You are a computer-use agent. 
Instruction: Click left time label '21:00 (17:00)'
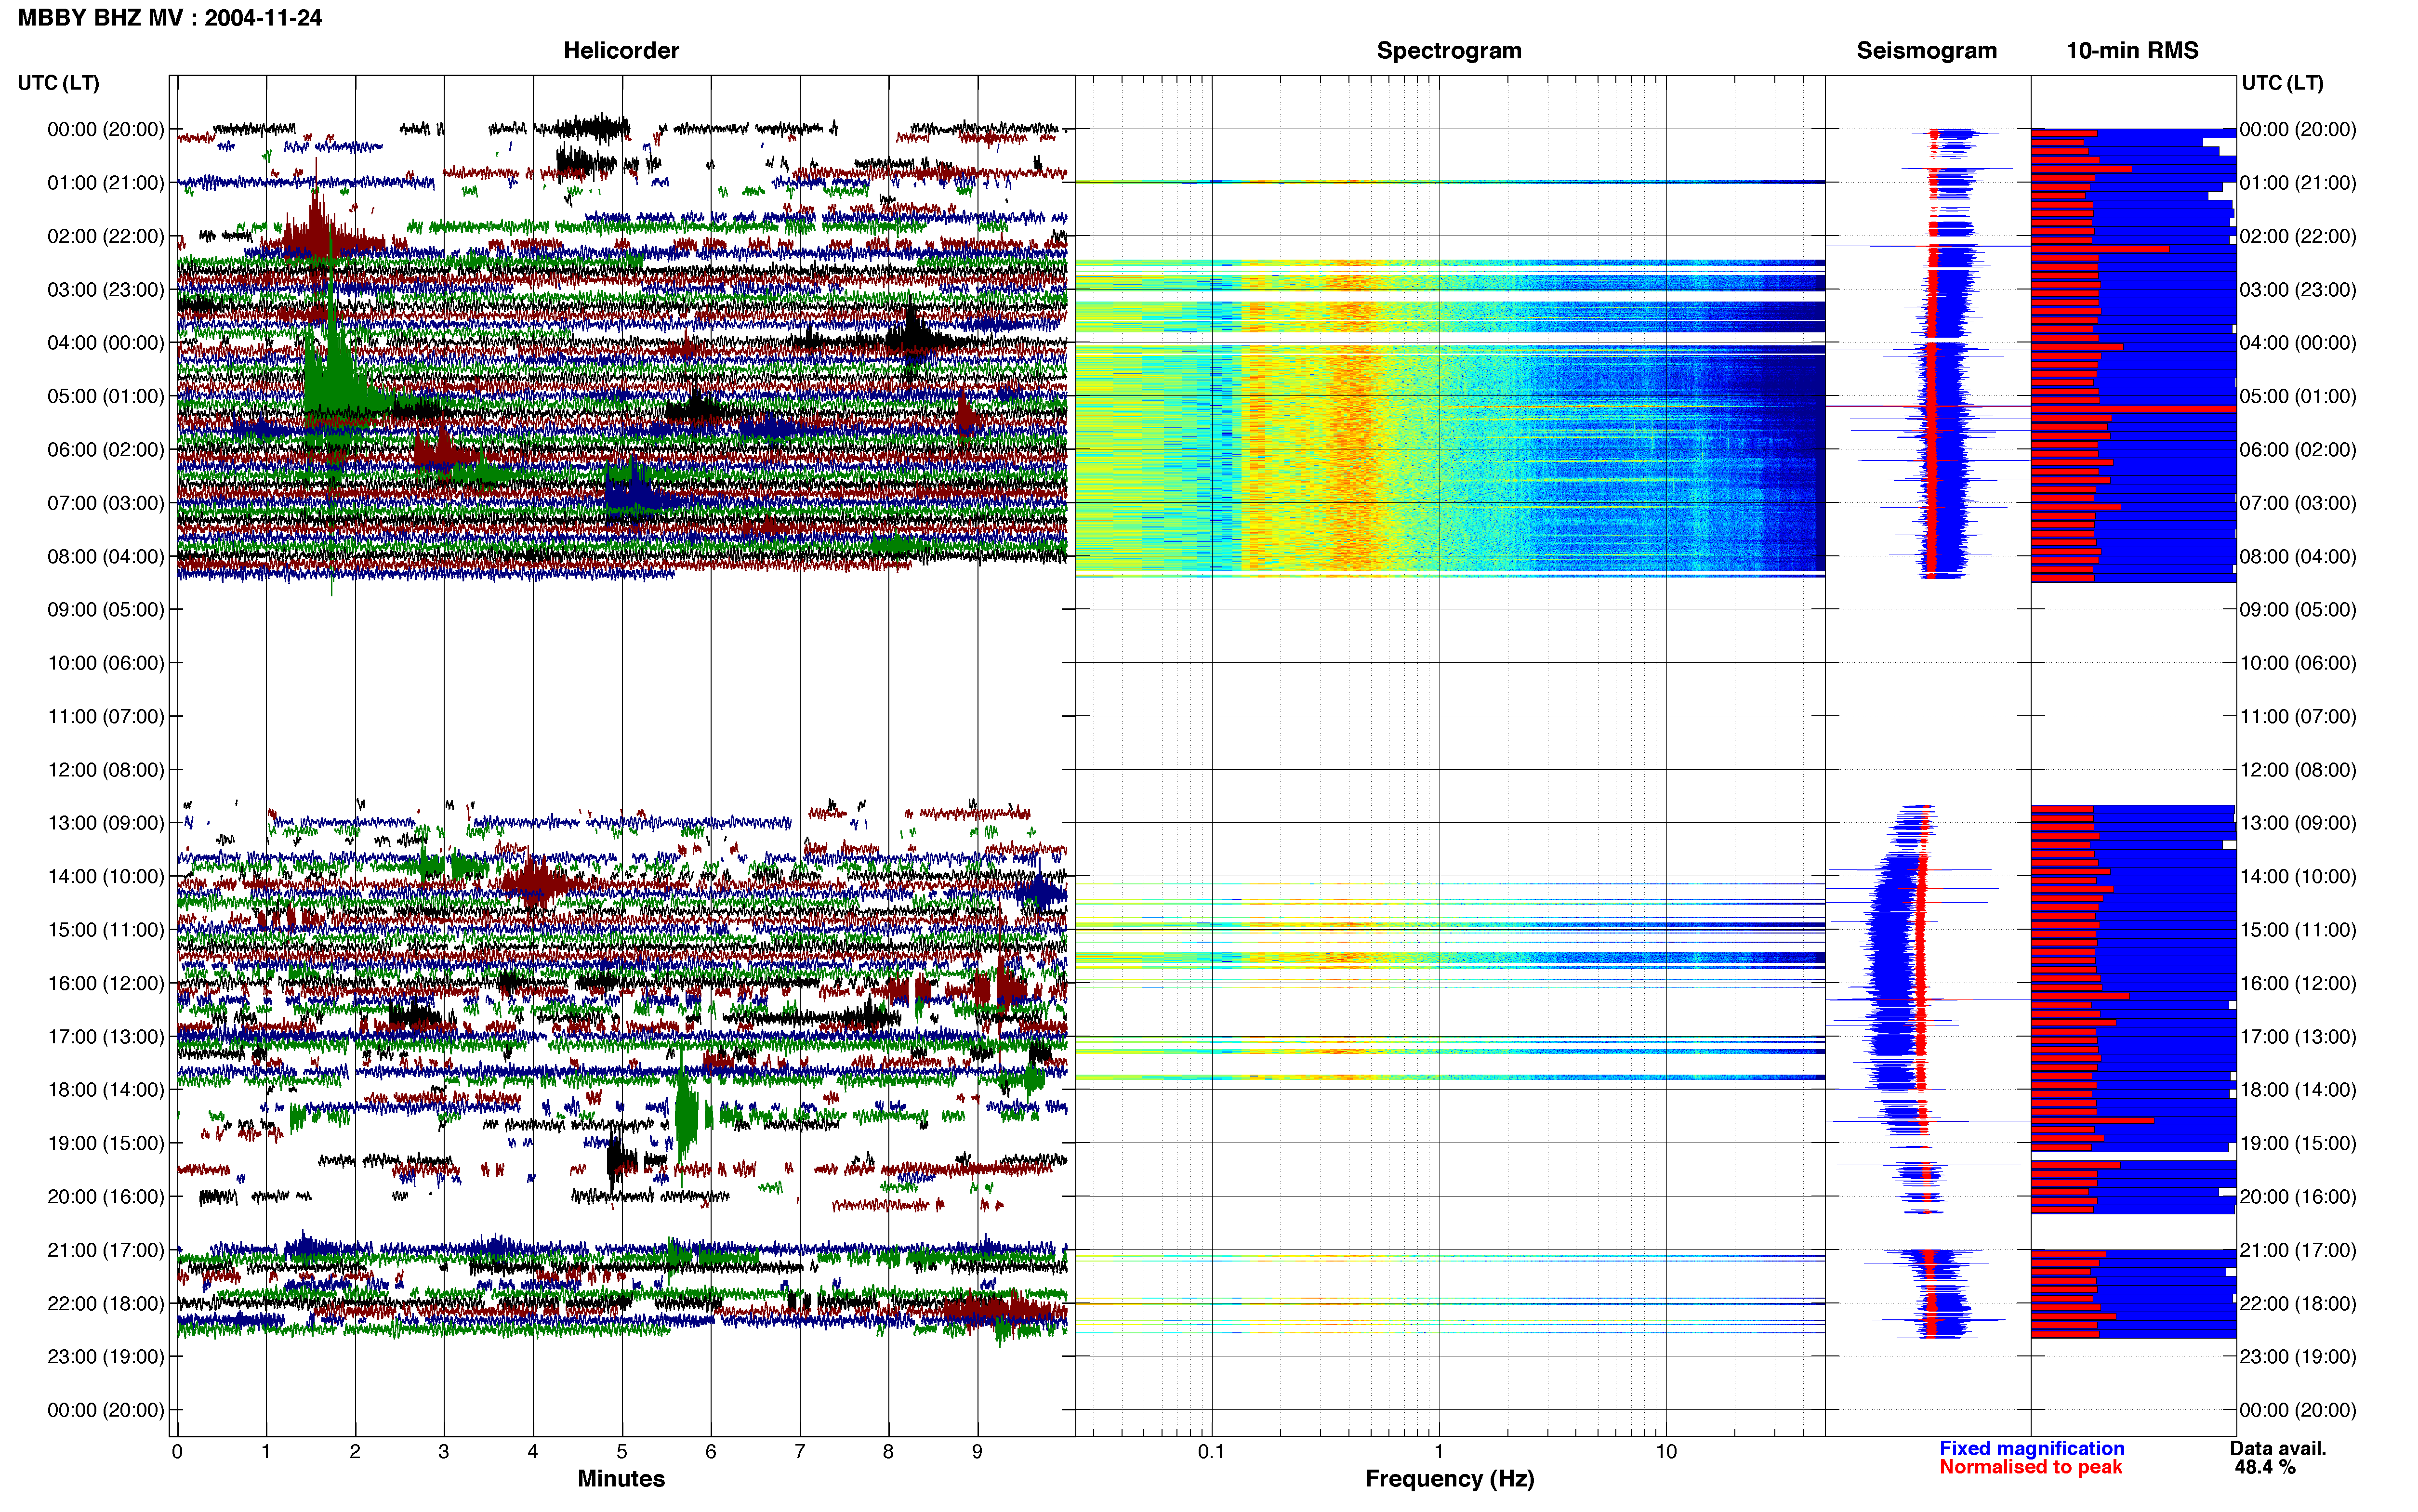click(x=106, y=1250)
